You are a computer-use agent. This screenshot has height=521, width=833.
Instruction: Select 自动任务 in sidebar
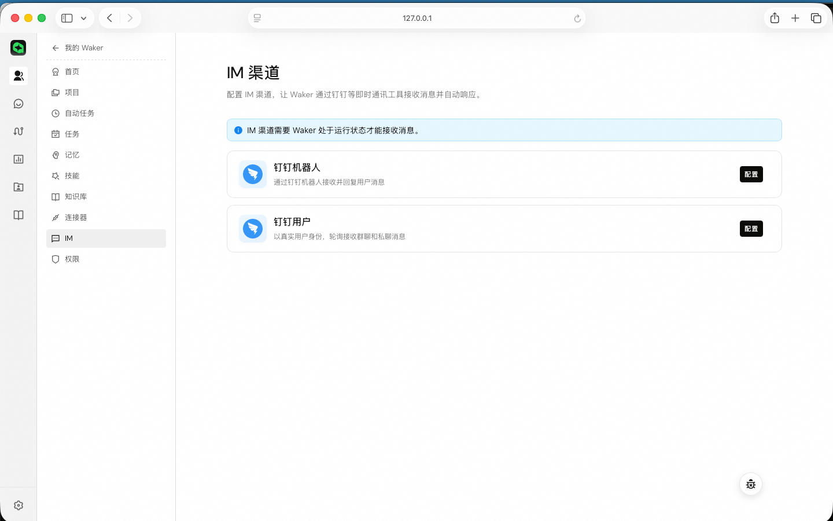[106, 113]
